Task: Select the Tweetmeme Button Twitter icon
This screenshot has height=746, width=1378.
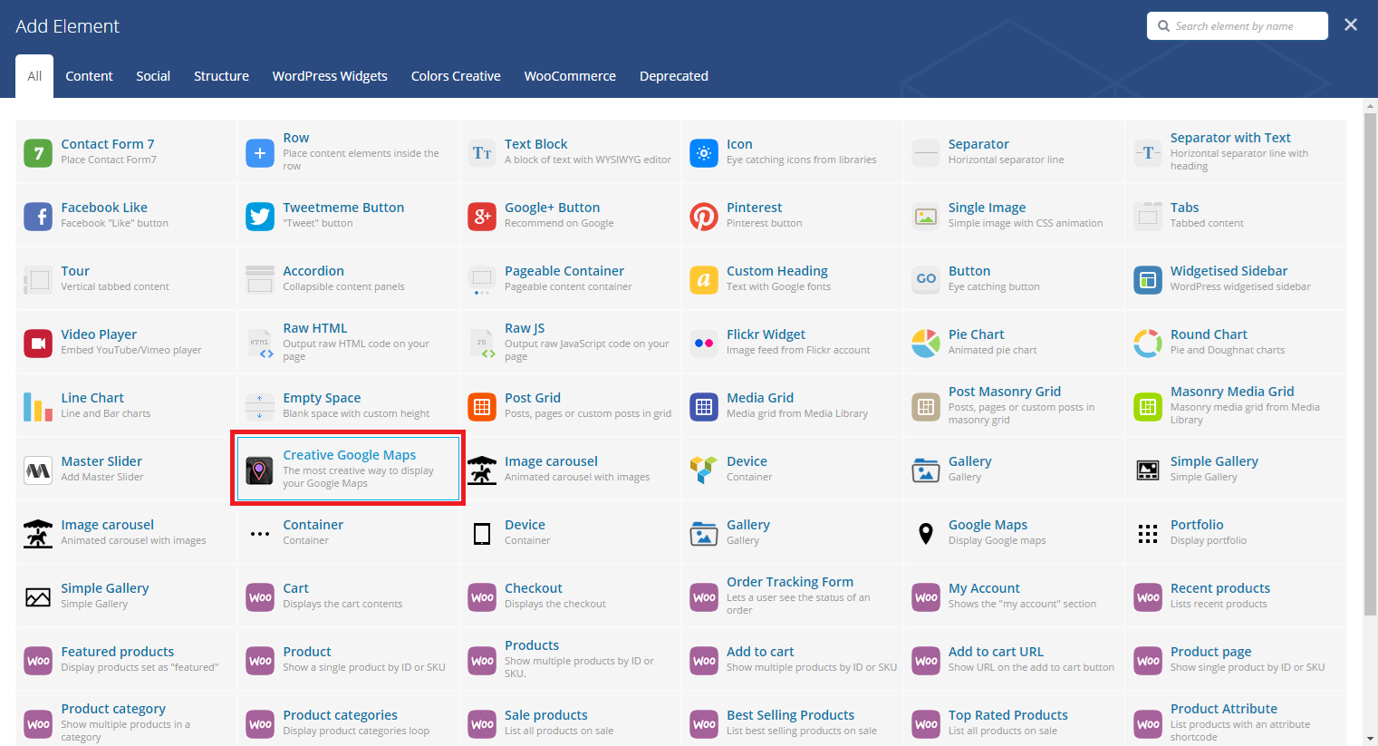Action: point(260,217)
